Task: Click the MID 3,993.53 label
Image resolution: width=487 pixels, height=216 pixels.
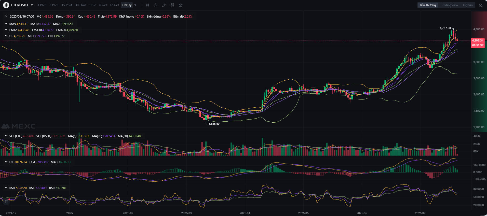Action: click(37, 36)
